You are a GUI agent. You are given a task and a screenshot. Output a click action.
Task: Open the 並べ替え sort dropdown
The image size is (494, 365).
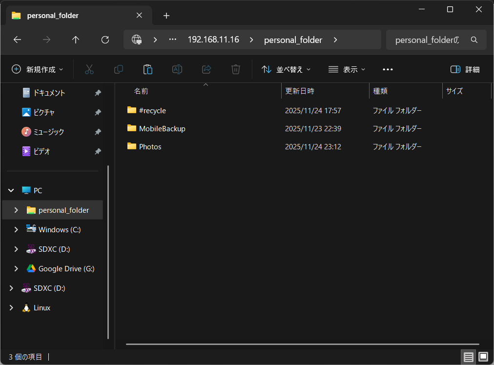click(286, 69)
